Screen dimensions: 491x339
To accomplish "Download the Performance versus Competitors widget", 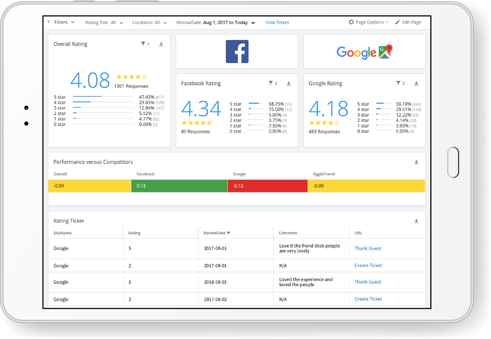I will tap(416, 162).
